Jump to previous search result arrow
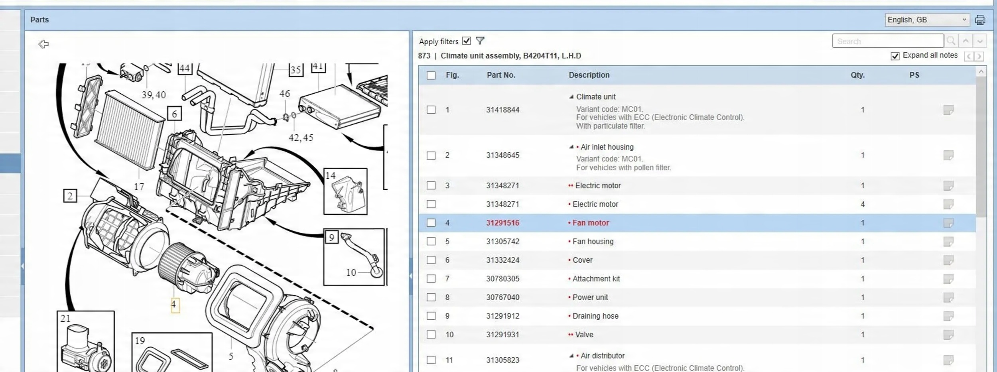 click(x=965, y=41)
